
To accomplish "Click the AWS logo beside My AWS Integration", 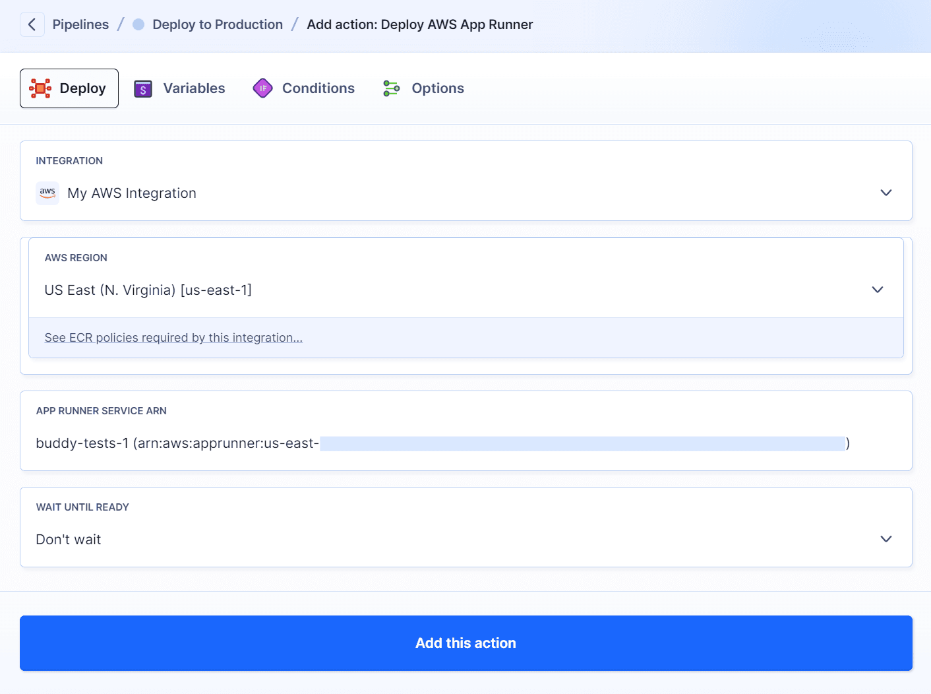I will (47, 193).
